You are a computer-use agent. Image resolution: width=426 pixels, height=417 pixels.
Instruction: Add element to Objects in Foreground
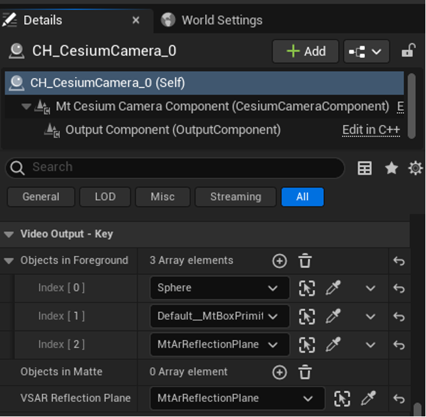279,261
